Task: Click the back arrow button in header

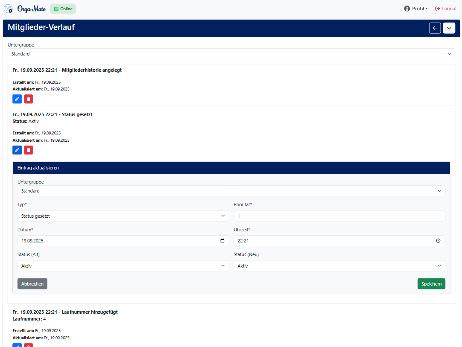Action: (x=435, y=28)
